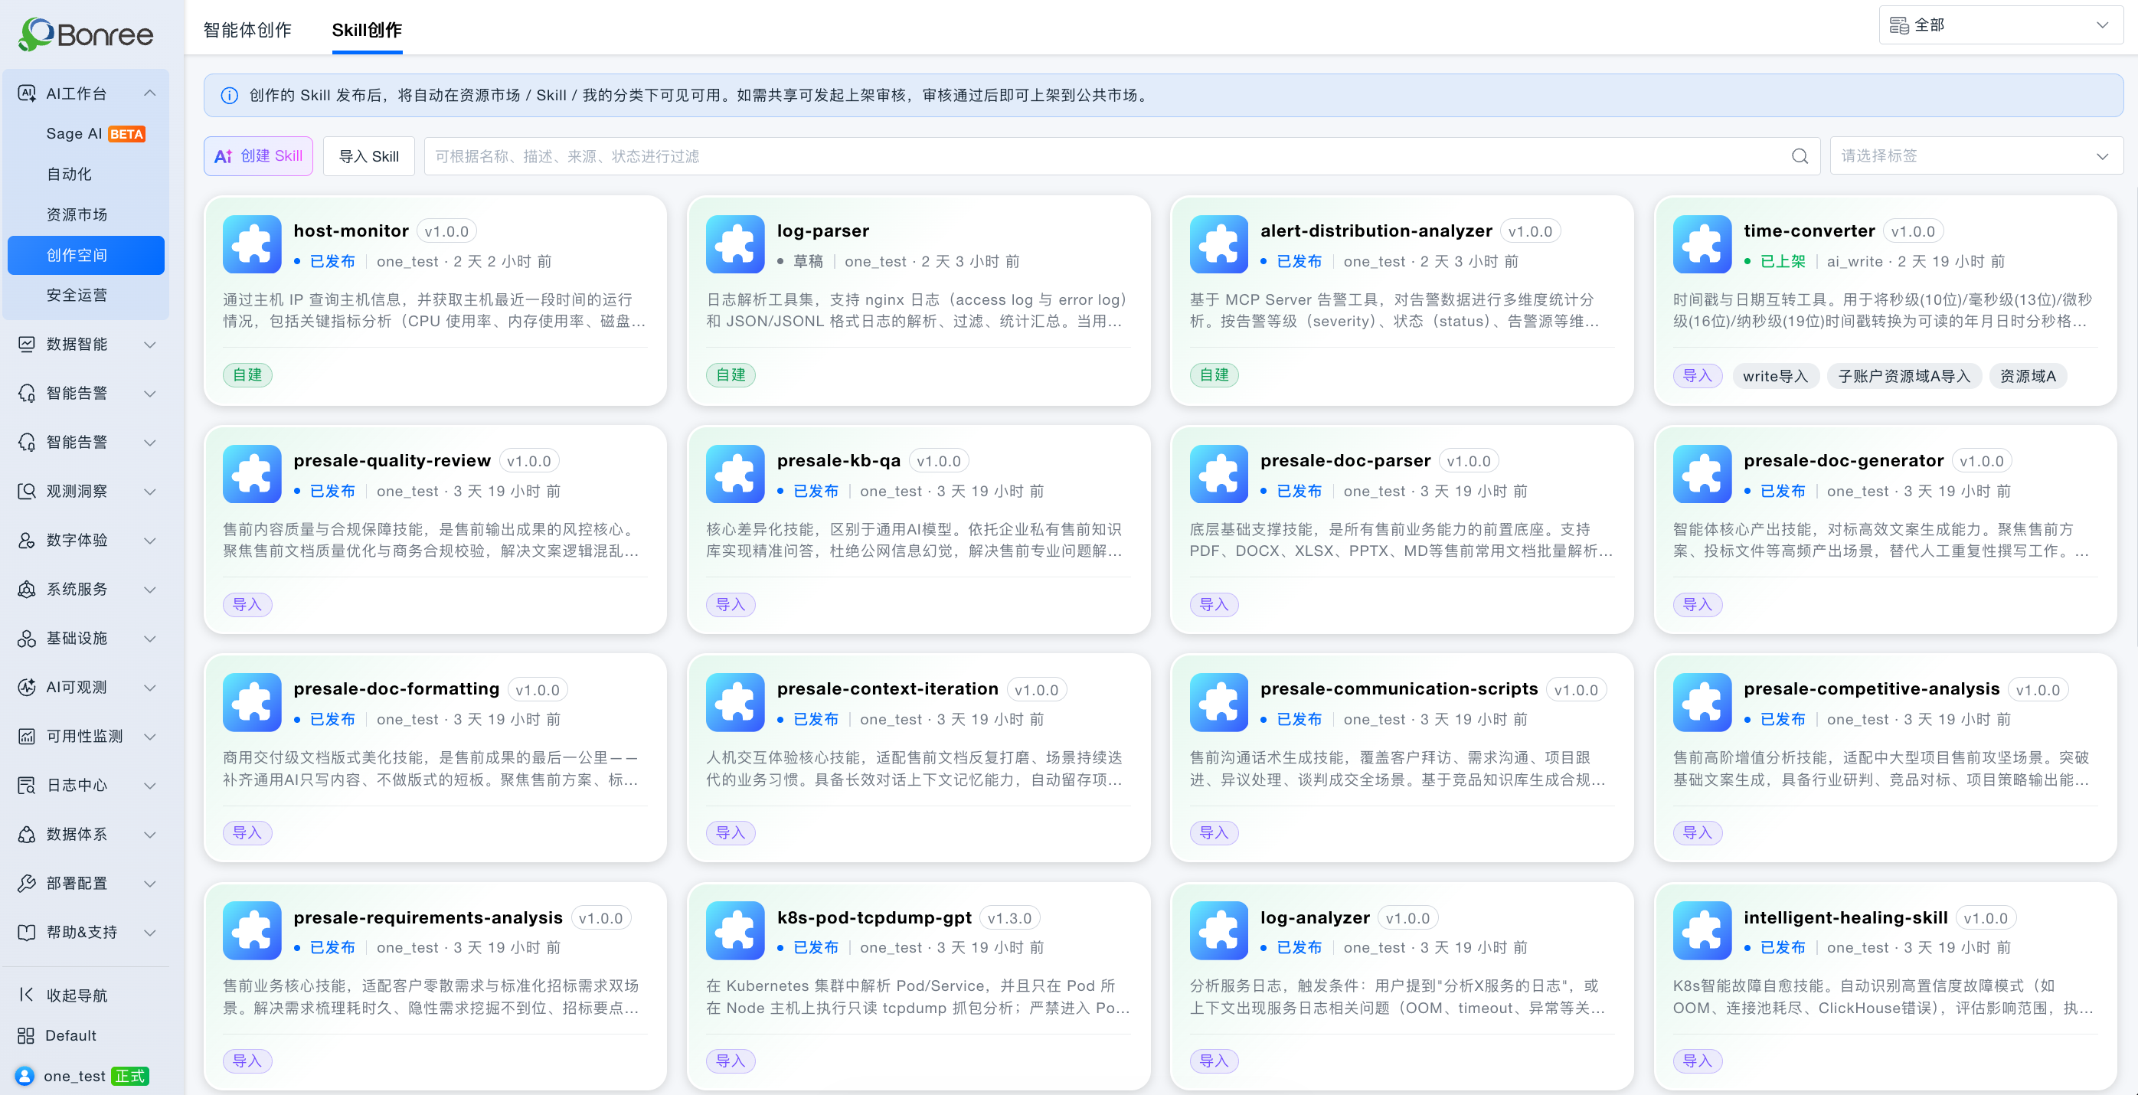This screenshot has width=2138, height=1095.
Task: Collapse the AI工作台 menu group
Action: coord(150,93)
